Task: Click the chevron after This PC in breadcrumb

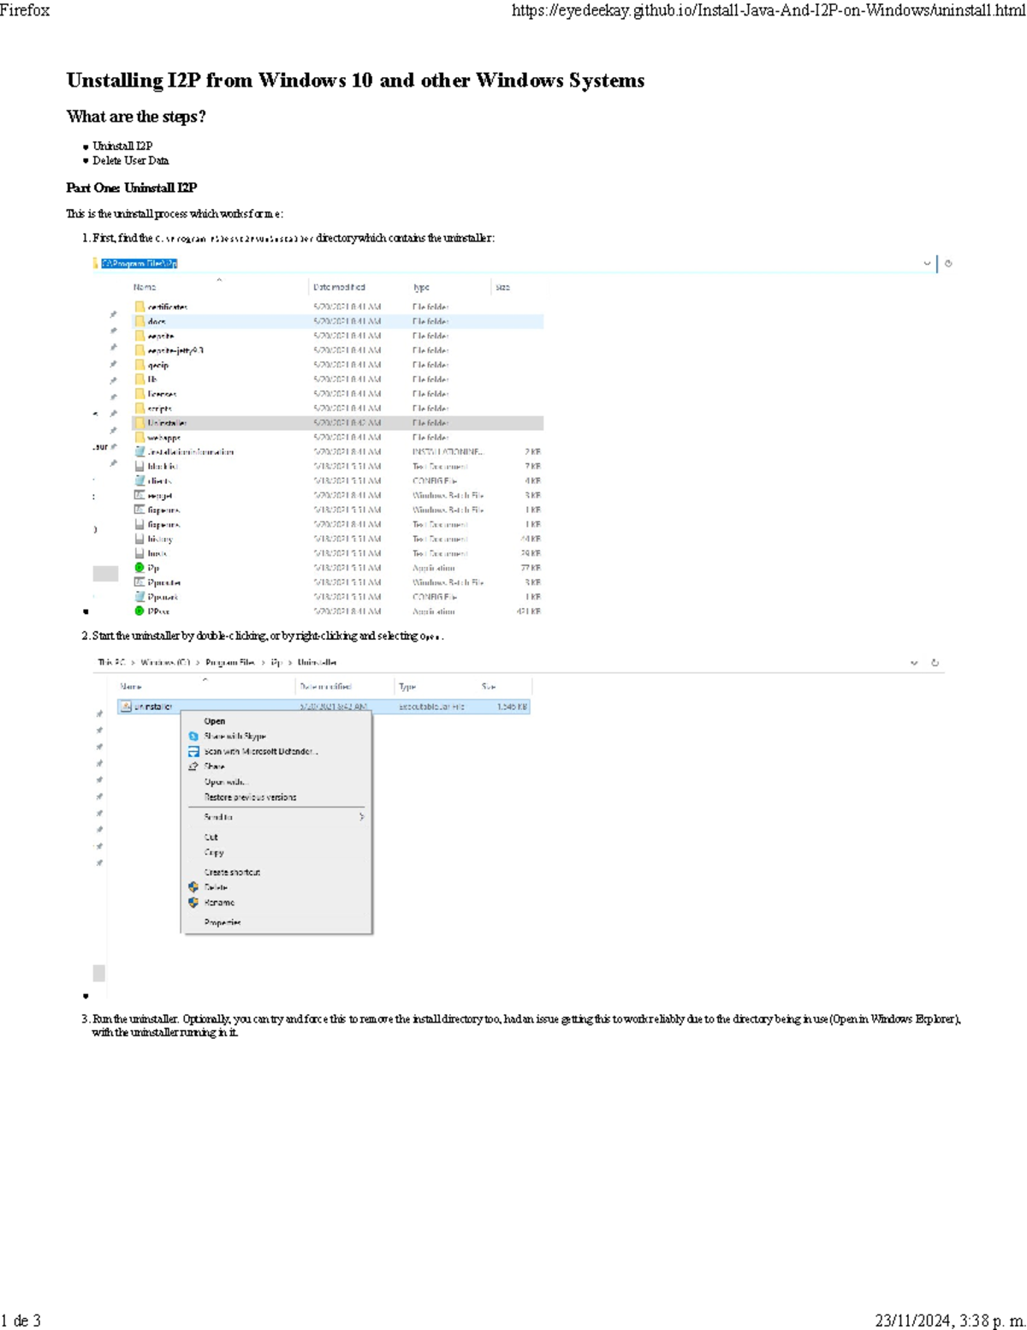Action: 133,663
